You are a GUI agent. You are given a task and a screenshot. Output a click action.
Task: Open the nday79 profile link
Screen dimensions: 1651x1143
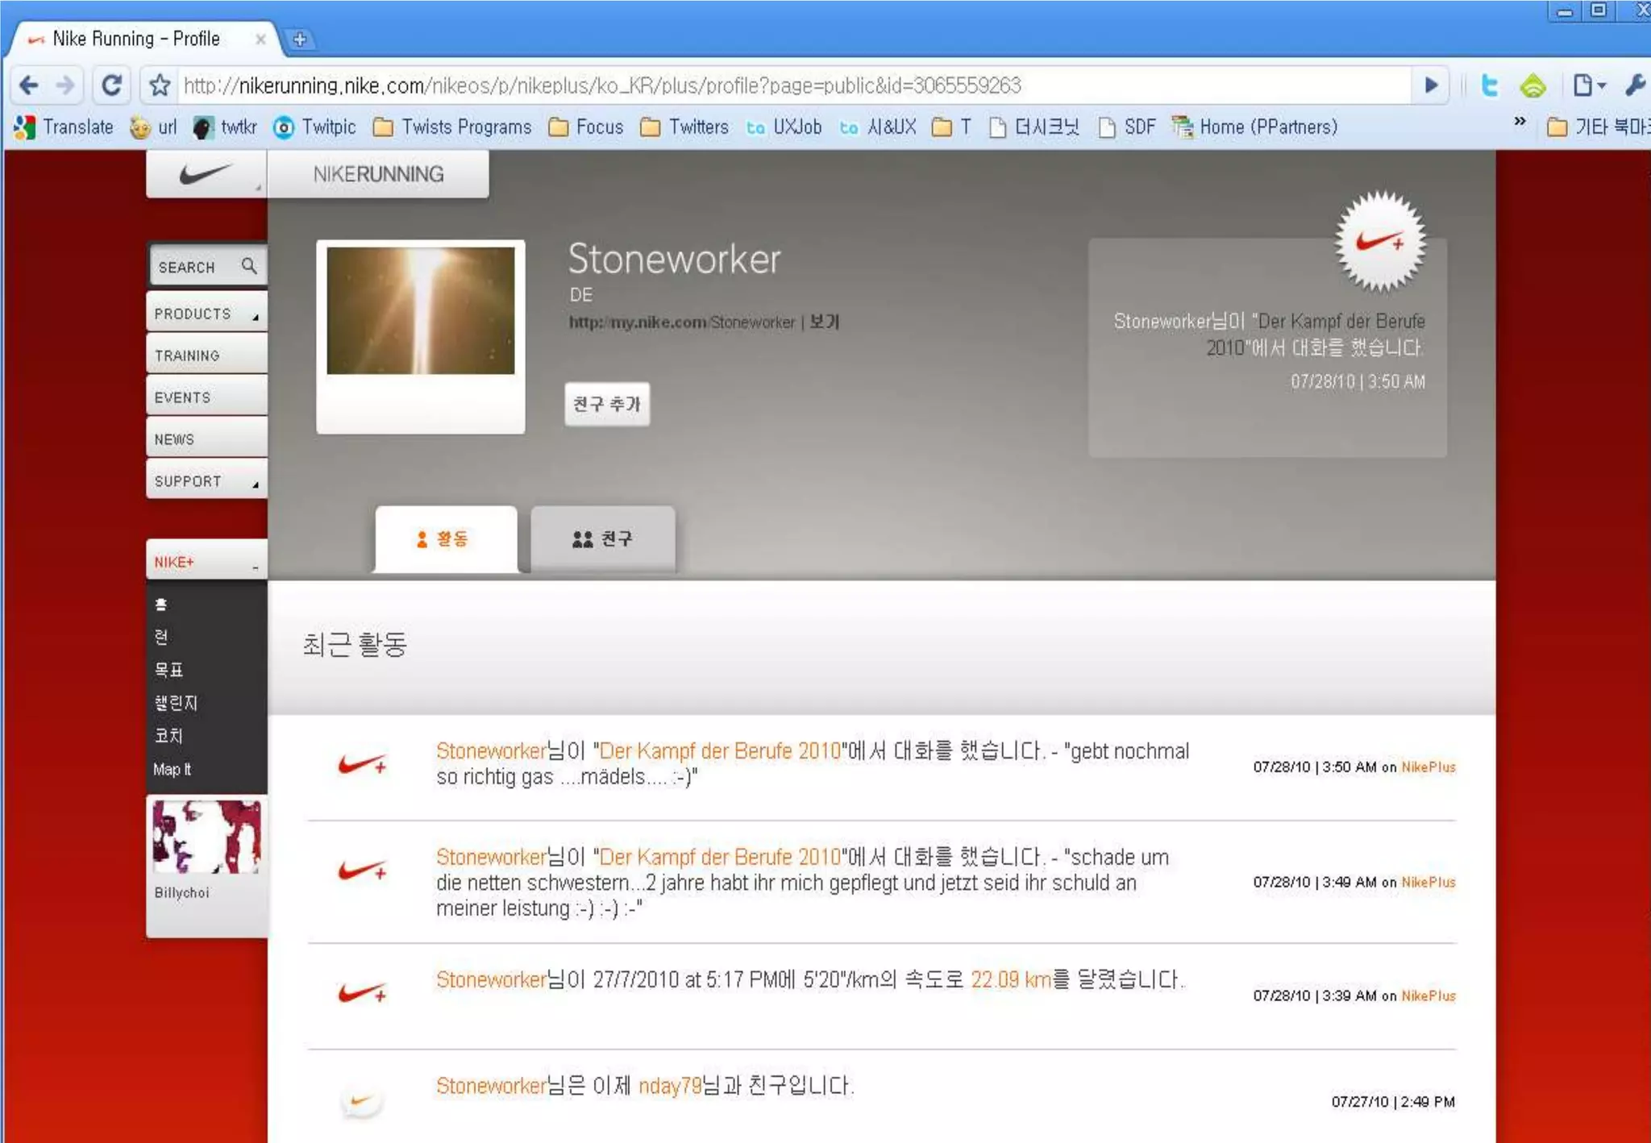(669, 1087)
